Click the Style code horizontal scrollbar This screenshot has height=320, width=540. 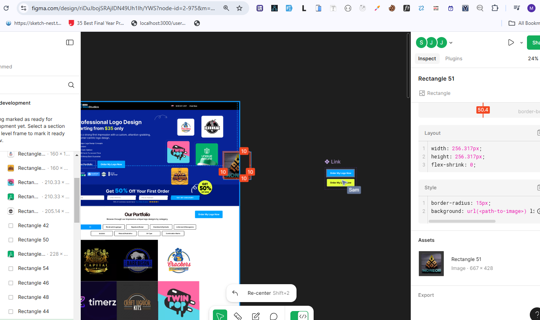(x=462, y=221)
